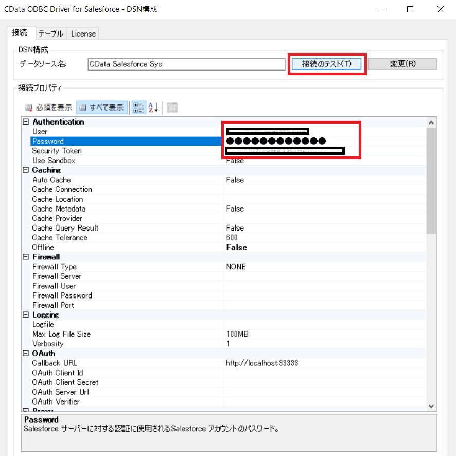Click the scrollbar down arrow

[x=431, y=406]
